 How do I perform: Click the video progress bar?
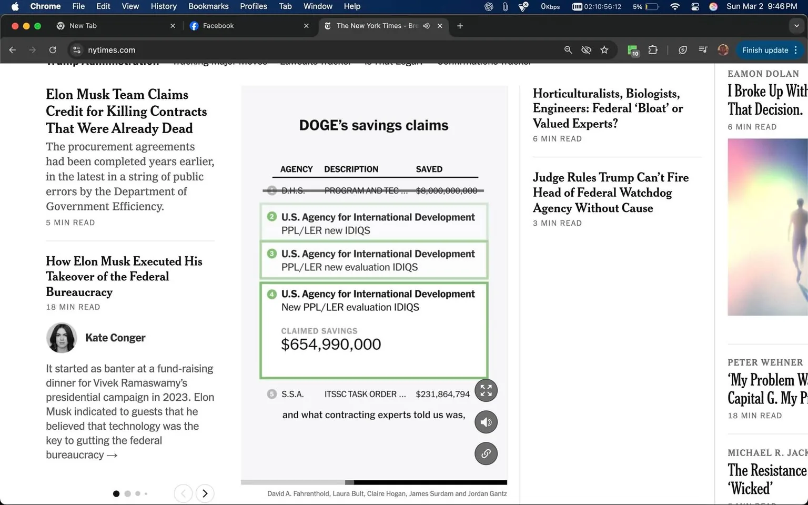click(x=373, y=482)
